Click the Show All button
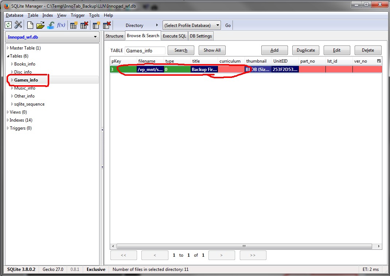 212,50
